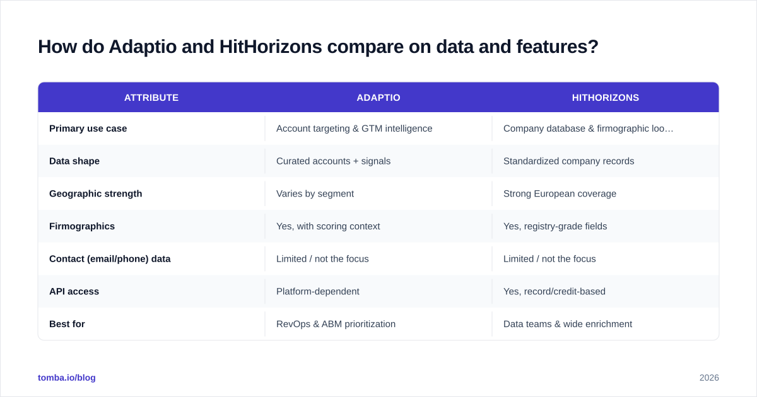The height and width of the screenshot is (397, 757).
Task: Select the 'Primary use case' row label
Action: [x=88, y=129]
